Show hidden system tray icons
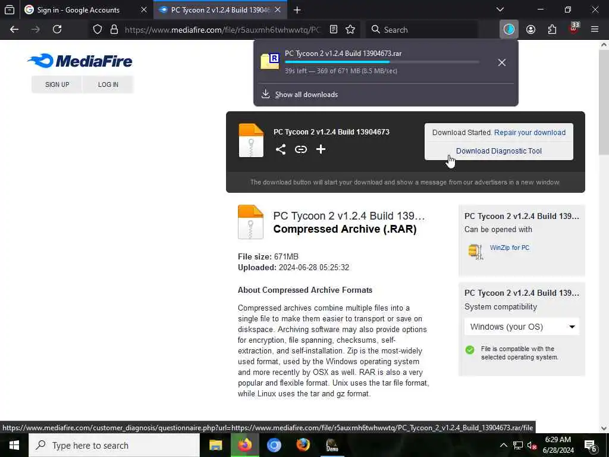609x457 pixels. tap(503, 445)
